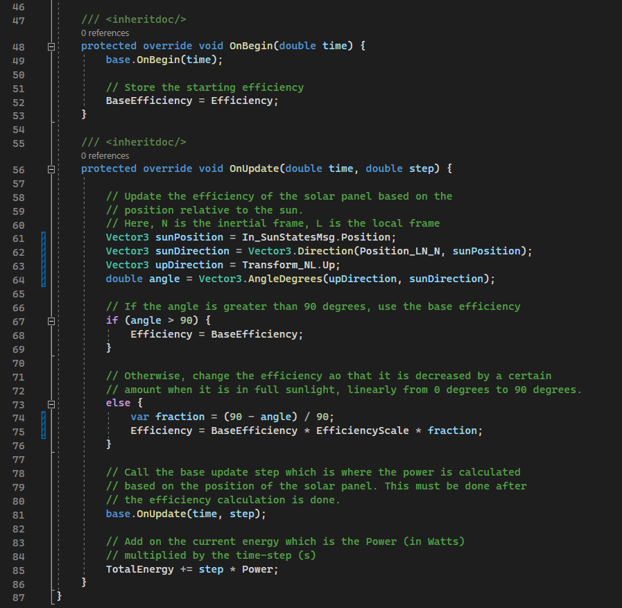
Task: Click Vector3.AngleDegrees method call
Action: tap(261, 279)
